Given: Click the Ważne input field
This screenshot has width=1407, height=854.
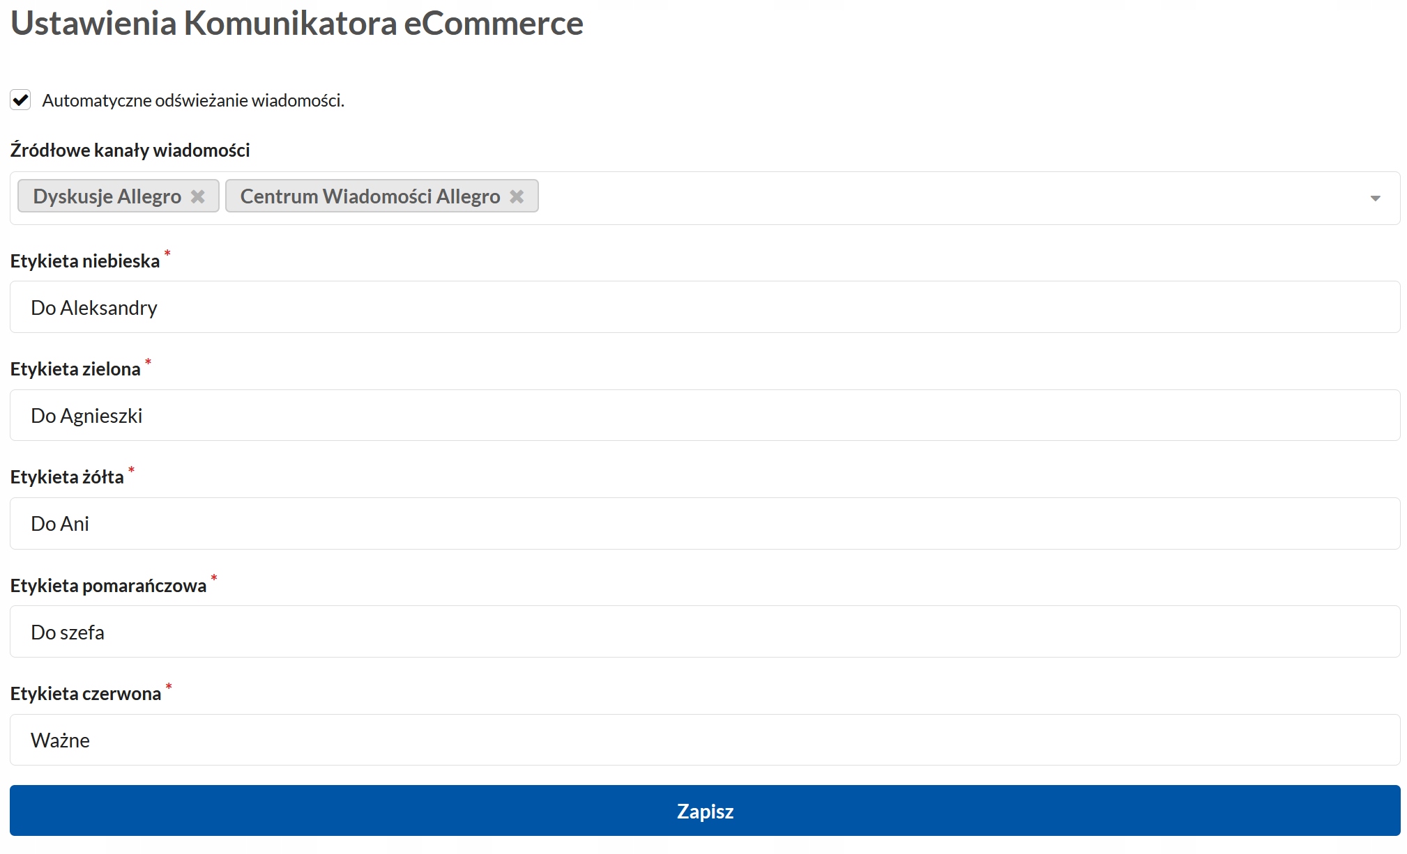Looking at the screenshot, I should pos(704,740).
